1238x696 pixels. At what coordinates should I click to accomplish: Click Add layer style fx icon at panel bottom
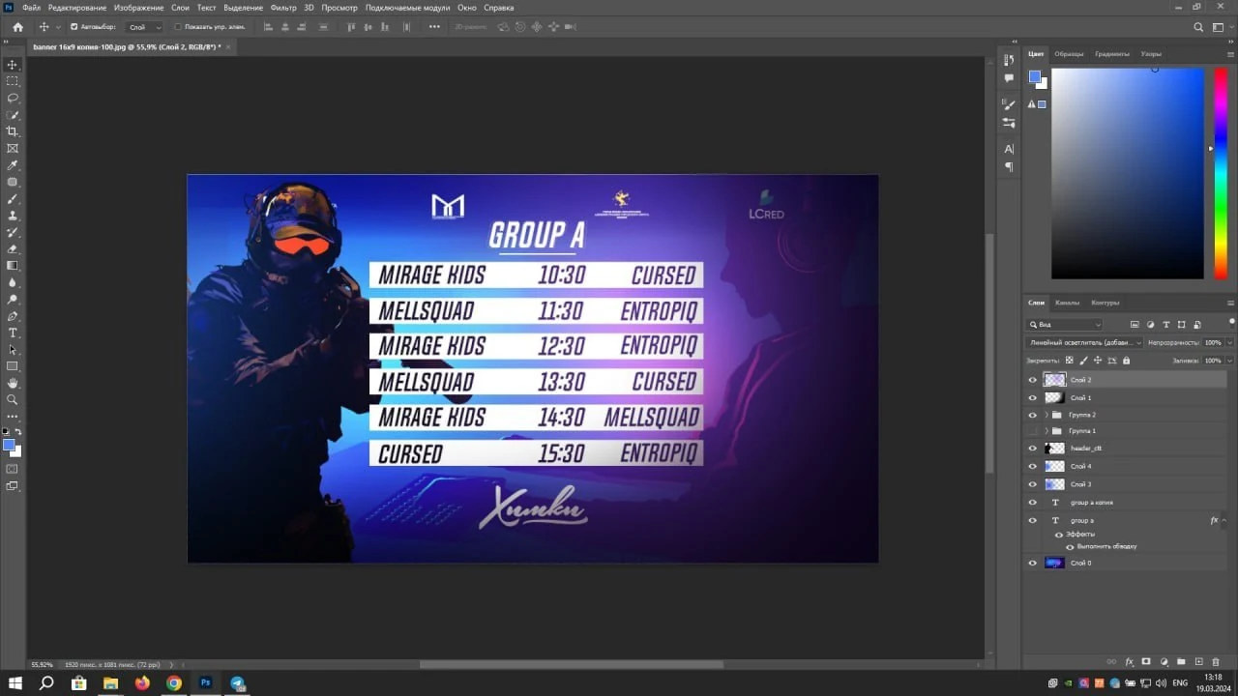(x=1129, y=662)
